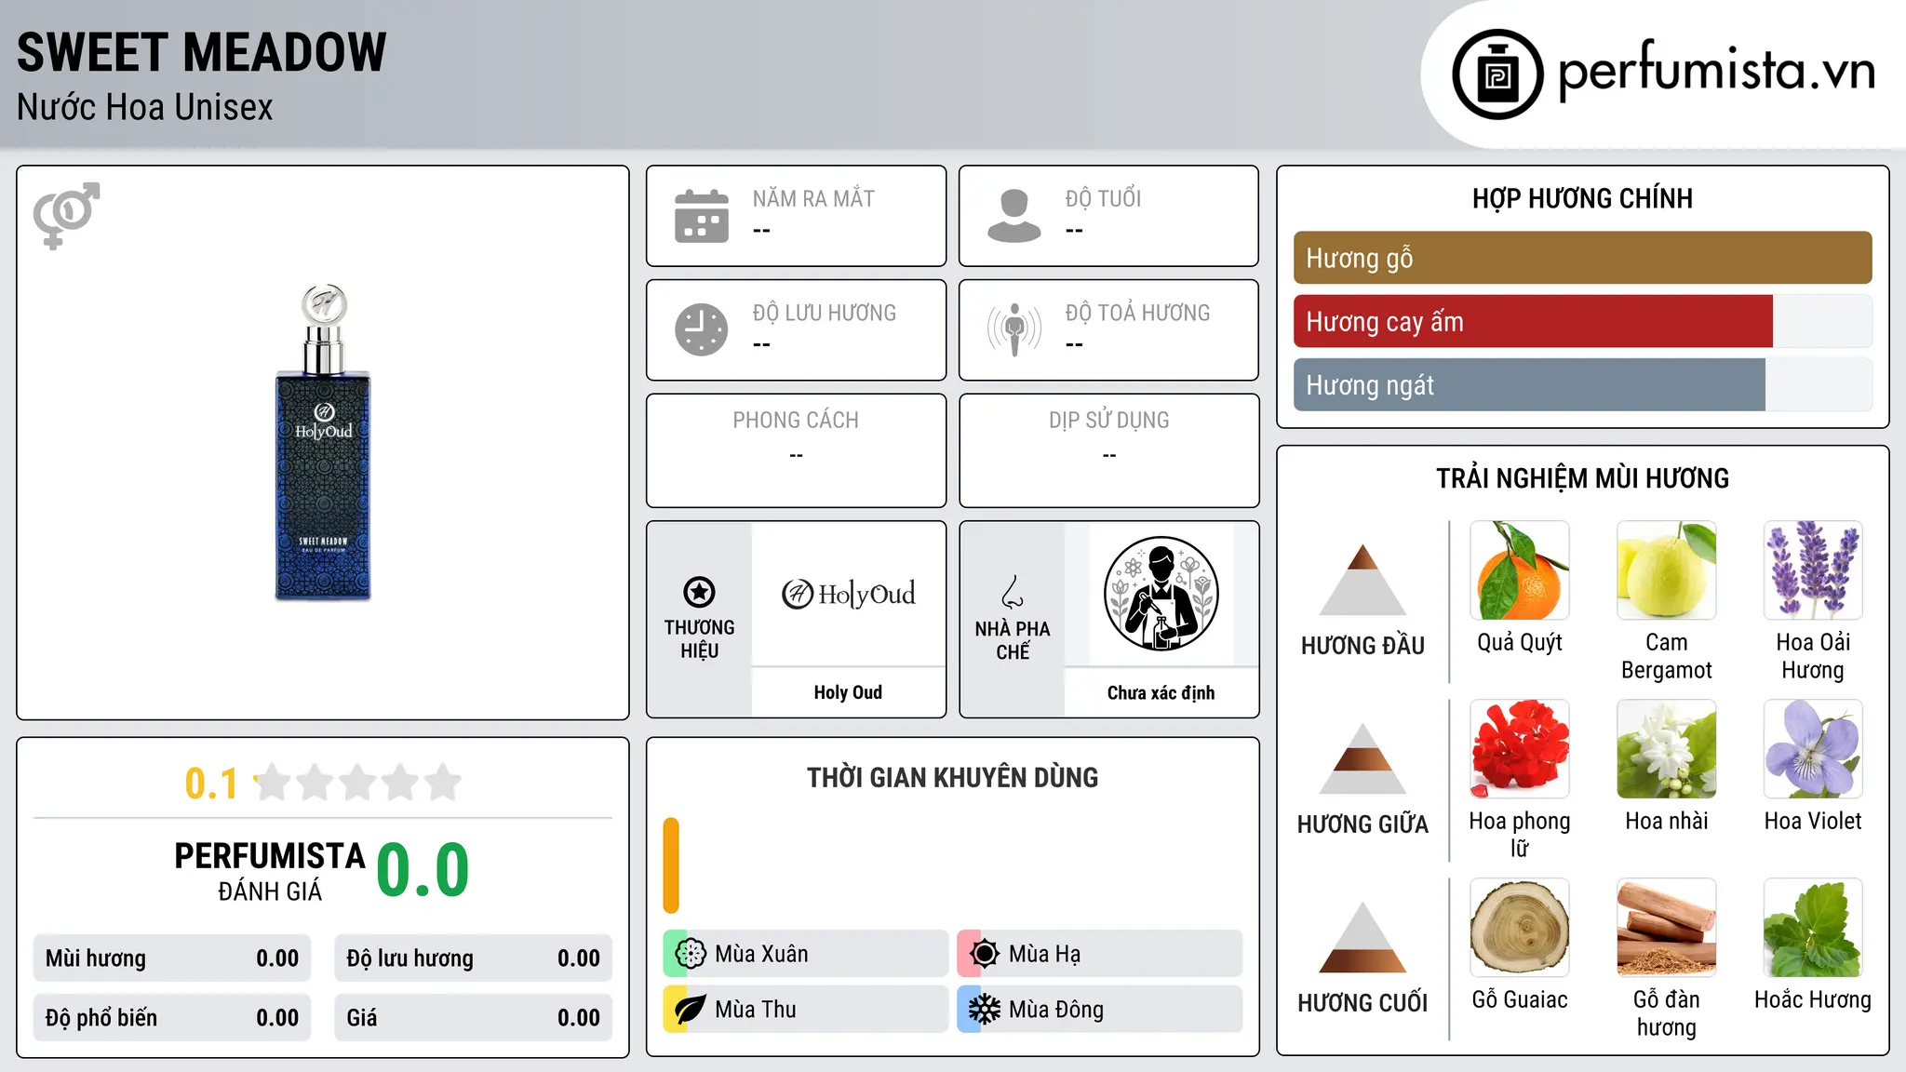Click the ĐỘ TOẢ HƯƠNG label

(x=1137, y=313)
